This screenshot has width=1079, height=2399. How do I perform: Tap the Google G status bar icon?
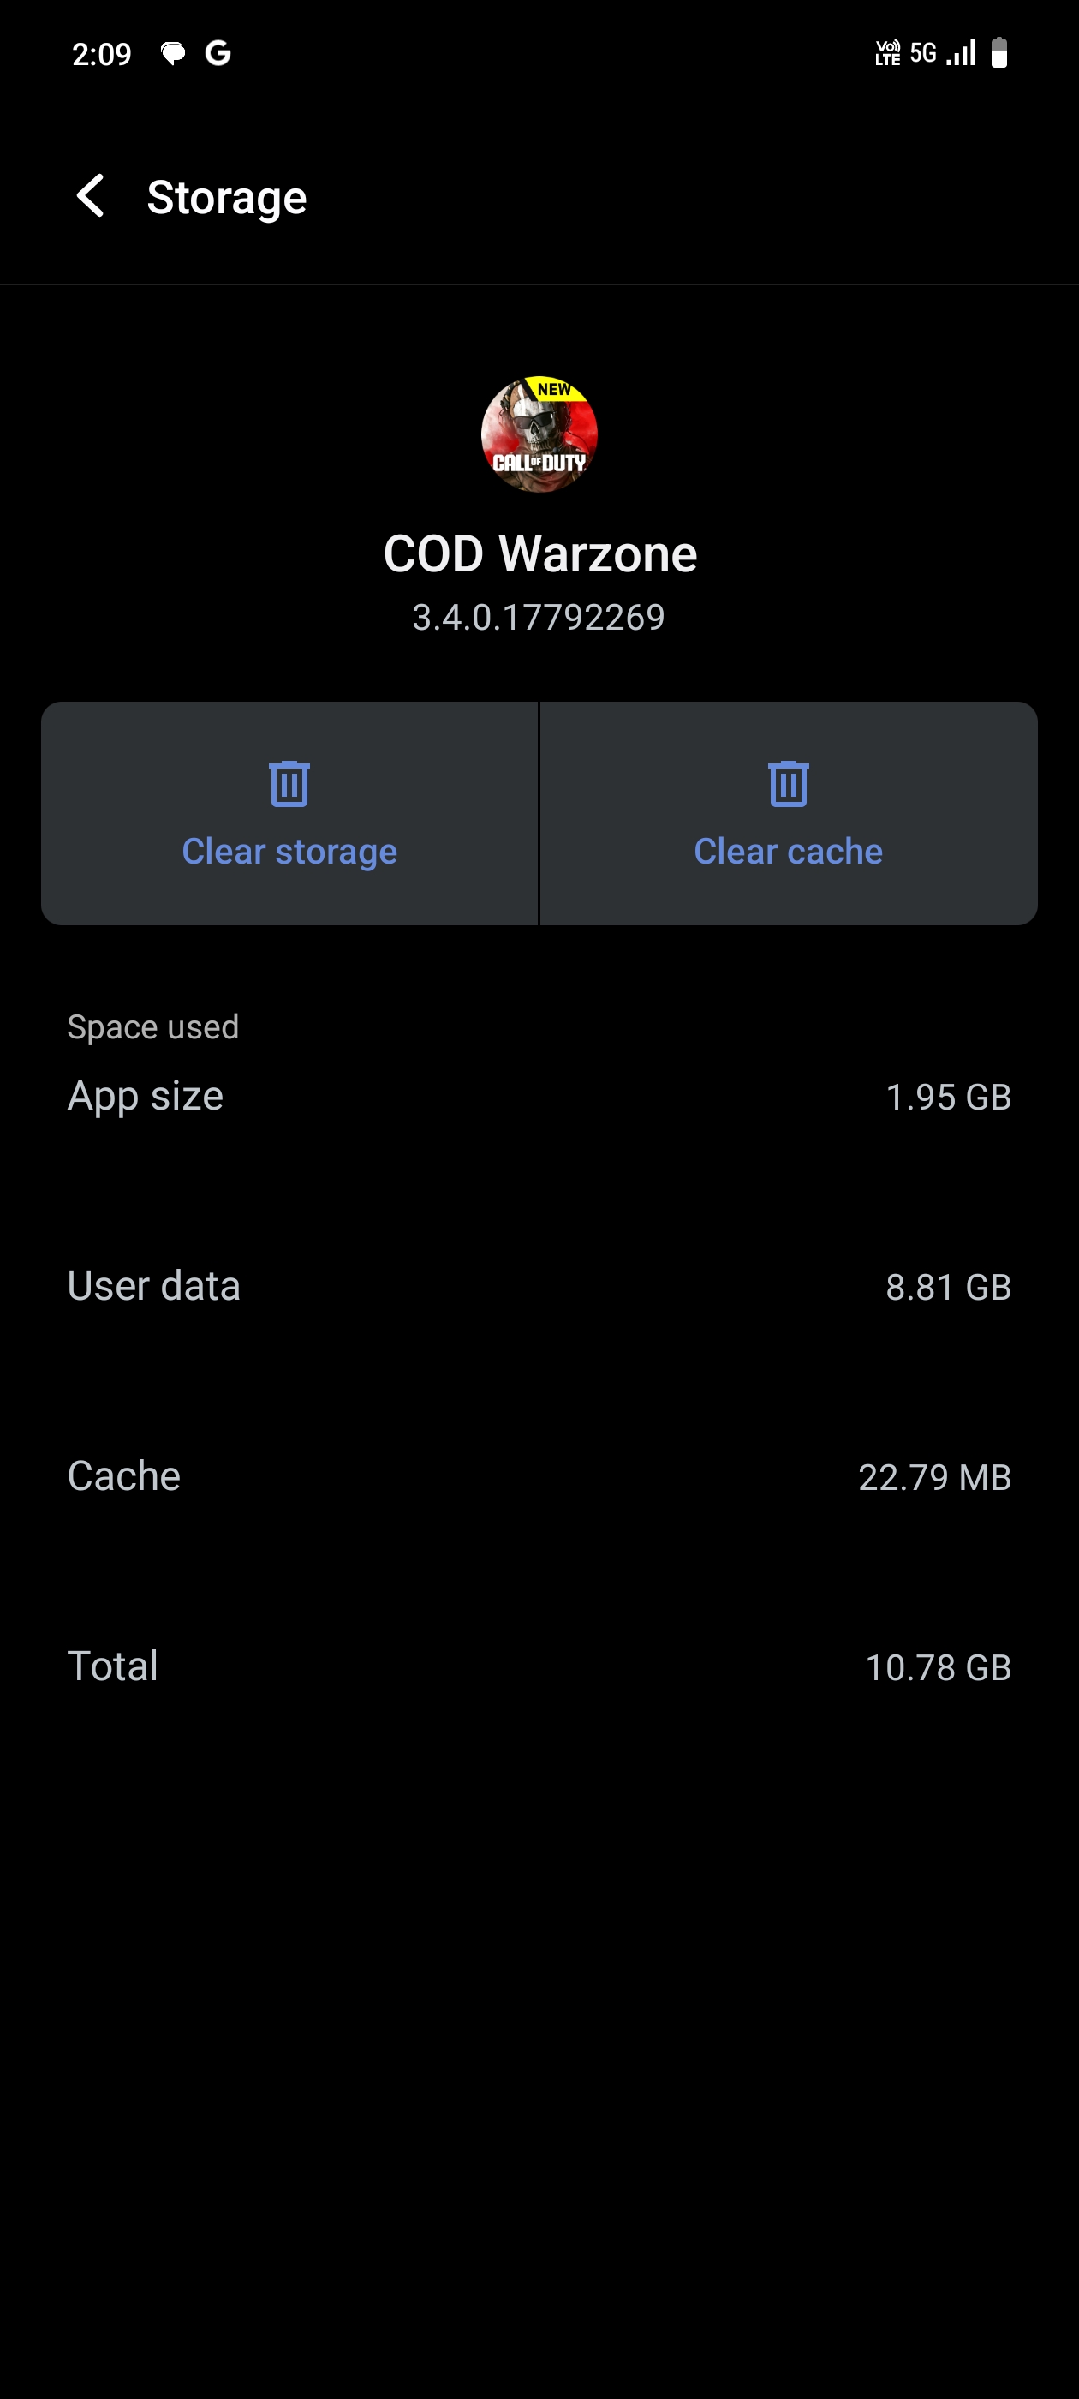point(218,54)
